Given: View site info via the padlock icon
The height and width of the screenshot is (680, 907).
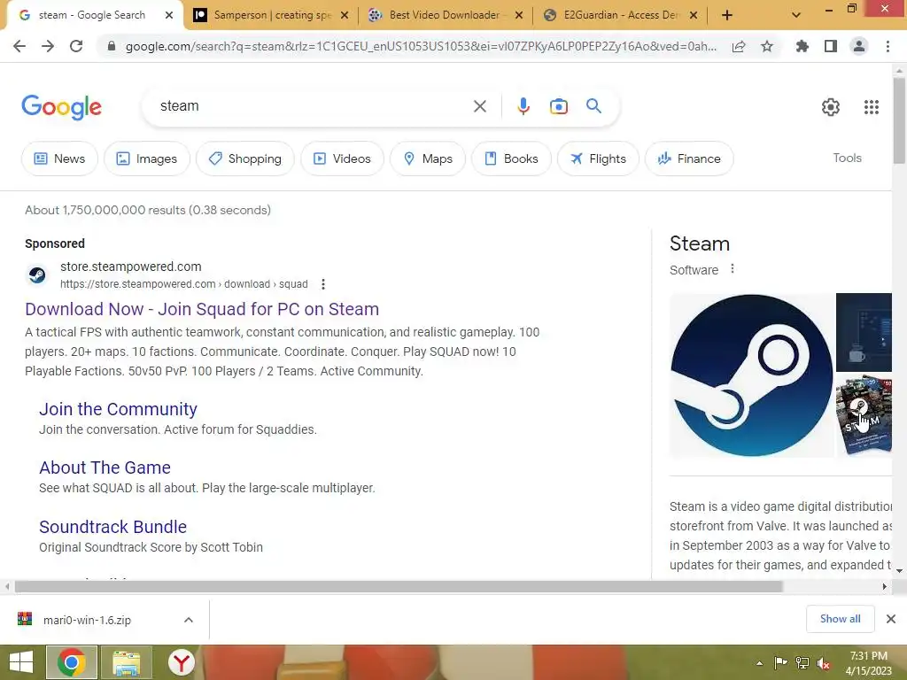Looking at the screenshot, I should pos(112,46).
